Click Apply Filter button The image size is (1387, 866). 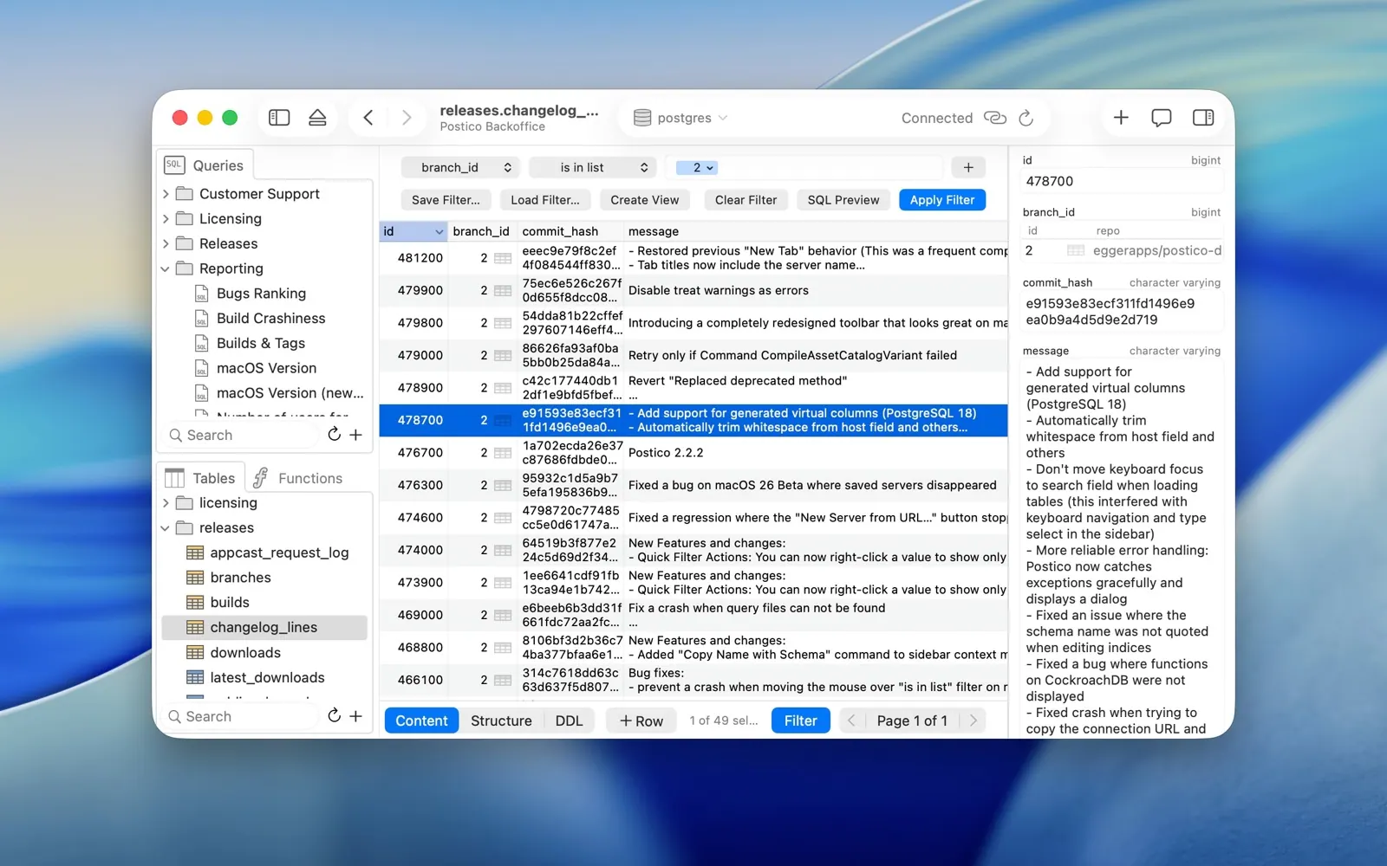pos(942,200)
